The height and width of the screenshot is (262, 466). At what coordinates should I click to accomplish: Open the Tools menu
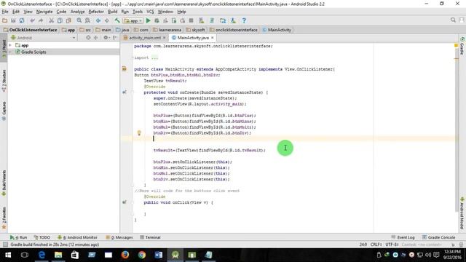[x=138, y=12]
